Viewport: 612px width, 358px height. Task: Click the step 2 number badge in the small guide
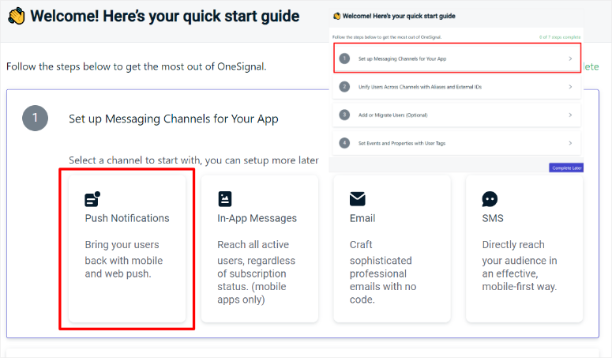click(x=344, y=87)
